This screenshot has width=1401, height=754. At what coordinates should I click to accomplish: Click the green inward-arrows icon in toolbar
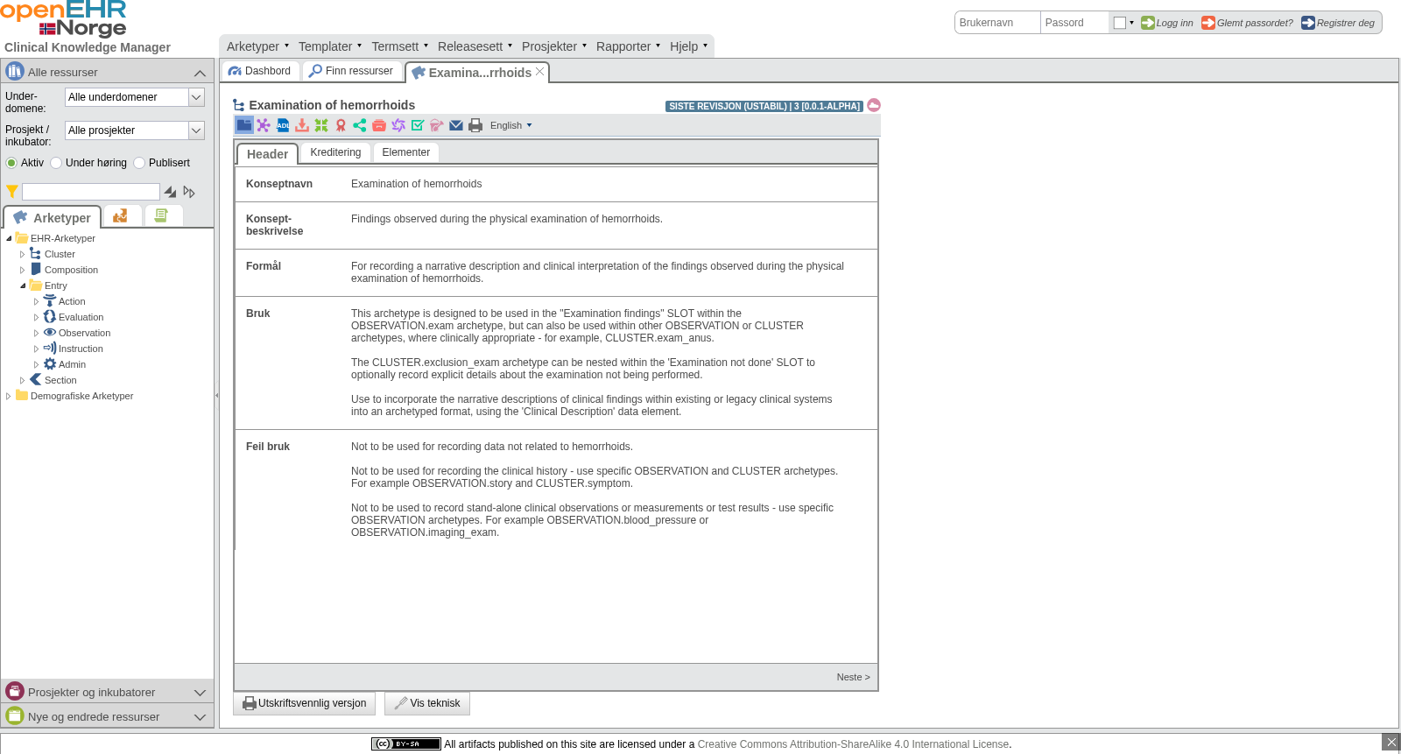(321, 125)
